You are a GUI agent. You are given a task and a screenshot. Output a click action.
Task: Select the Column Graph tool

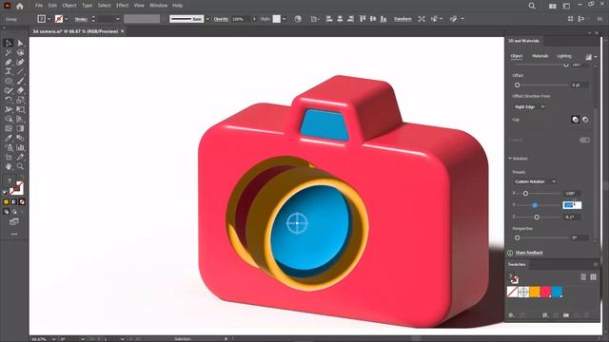(20, 147)
